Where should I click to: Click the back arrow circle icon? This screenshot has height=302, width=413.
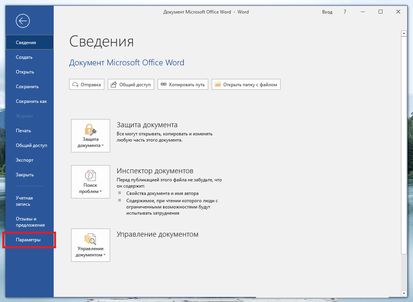23,21
